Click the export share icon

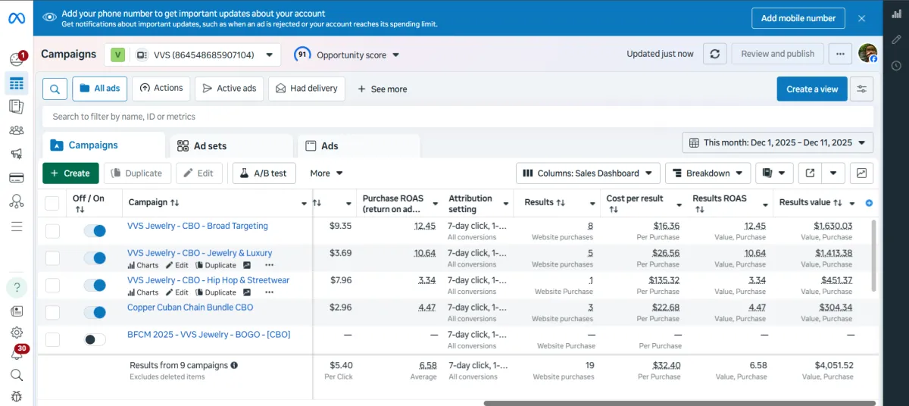[x=810, y=173]
